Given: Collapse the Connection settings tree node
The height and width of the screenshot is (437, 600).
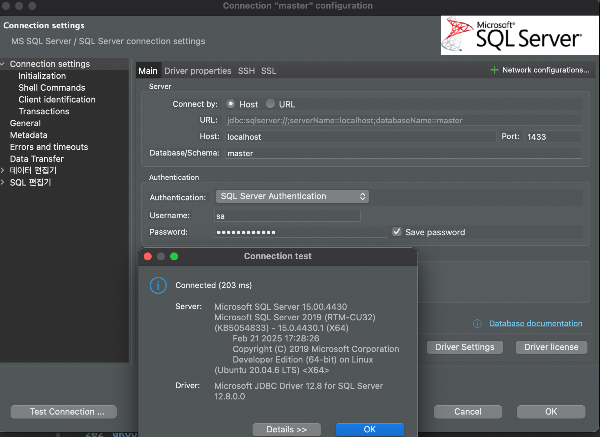Looking at the screenshot, I should coord(3,64).
